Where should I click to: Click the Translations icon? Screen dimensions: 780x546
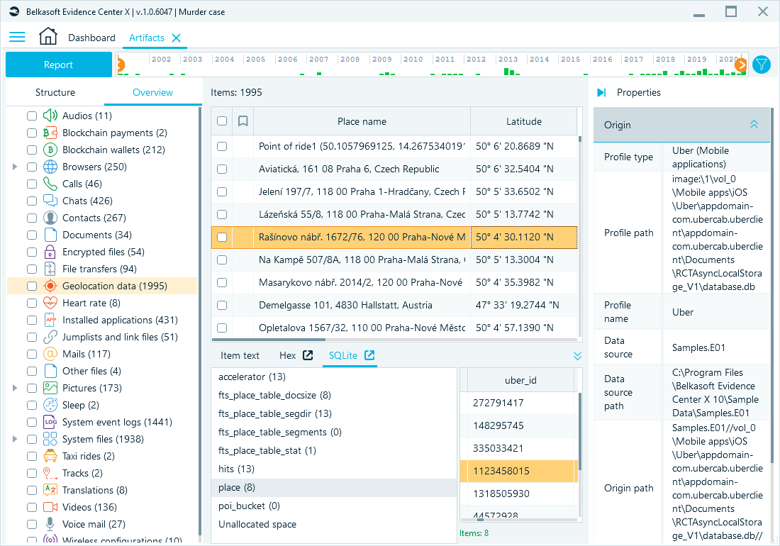[x=50, y=490]
